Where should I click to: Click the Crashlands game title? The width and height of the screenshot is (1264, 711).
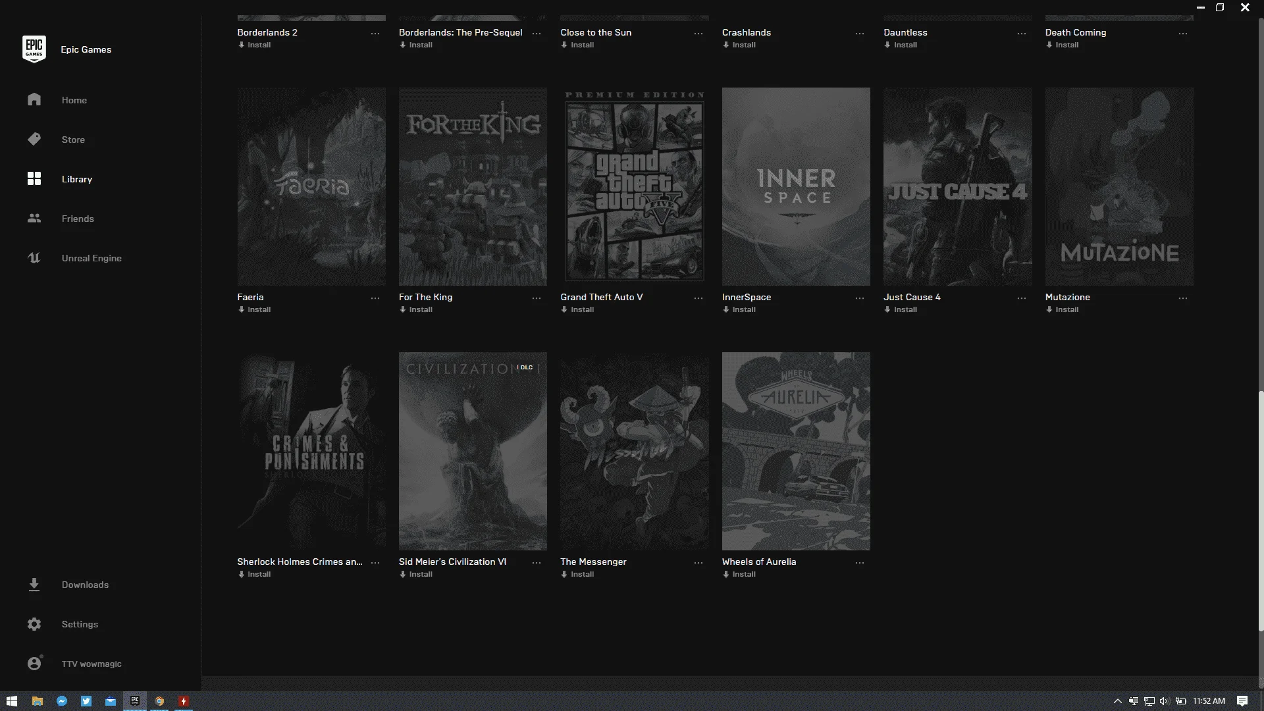coord(747,32)
